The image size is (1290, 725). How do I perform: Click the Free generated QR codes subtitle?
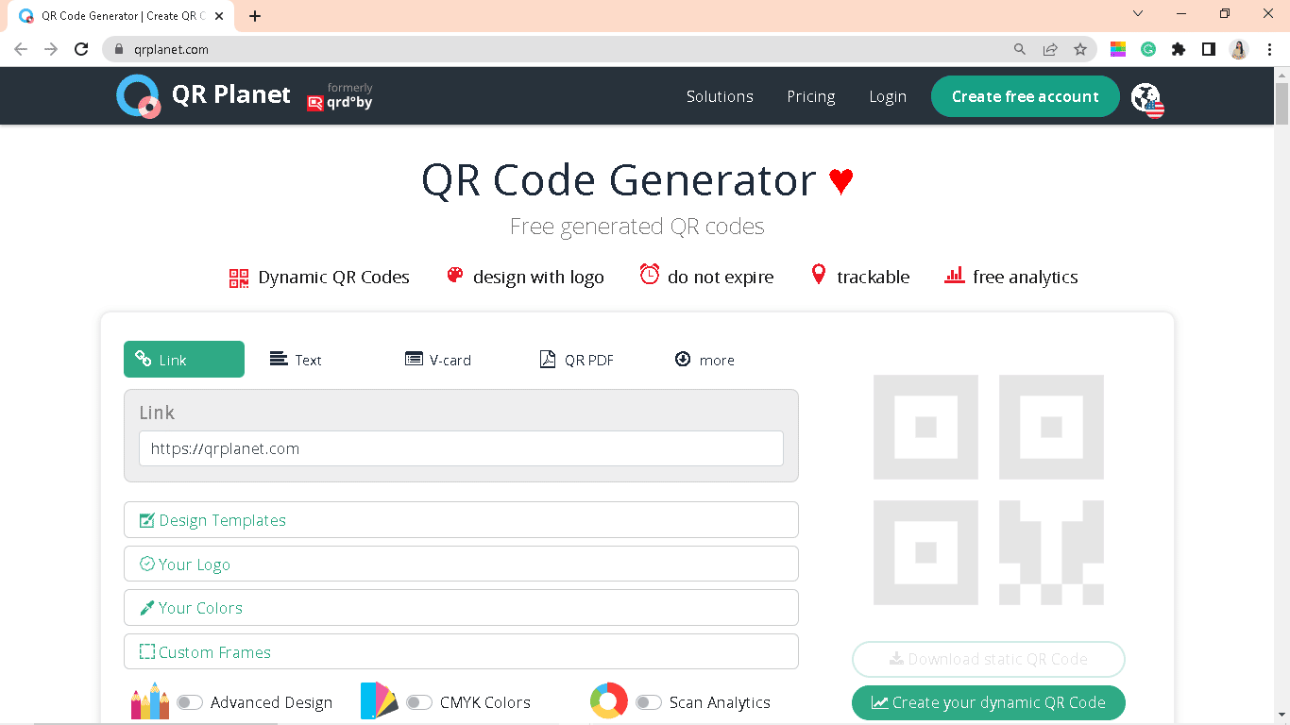coord(637,227)
